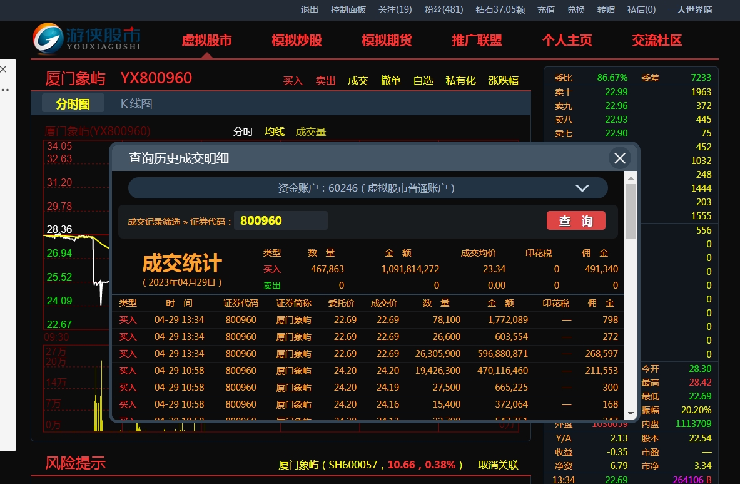Click the 78,100 quantity cell
740x484 pixels.
(447, 320)
